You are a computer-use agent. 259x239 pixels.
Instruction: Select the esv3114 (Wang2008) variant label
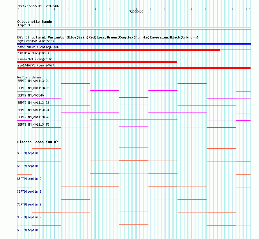point(33,53)
